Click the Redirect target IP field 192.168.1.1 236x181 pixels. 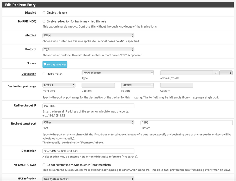coord(88,106)
